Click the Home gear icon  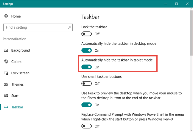(x=6, y=16)
